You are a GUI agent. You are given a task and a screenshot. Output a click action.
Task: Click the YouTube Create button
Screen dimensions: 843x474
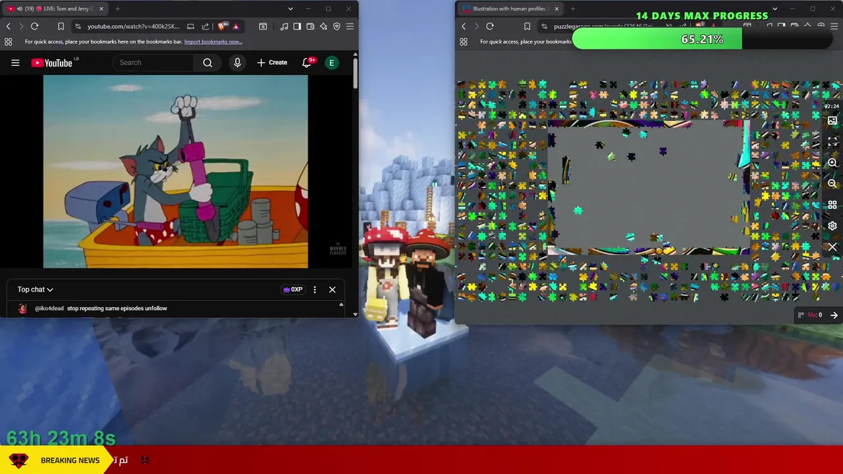(x=272, y=63)
